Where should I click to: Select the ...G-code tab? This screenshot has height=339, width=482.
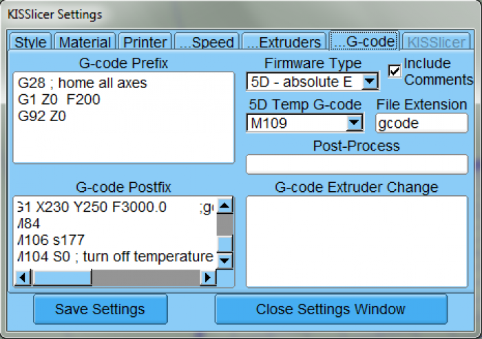[364, 41]
